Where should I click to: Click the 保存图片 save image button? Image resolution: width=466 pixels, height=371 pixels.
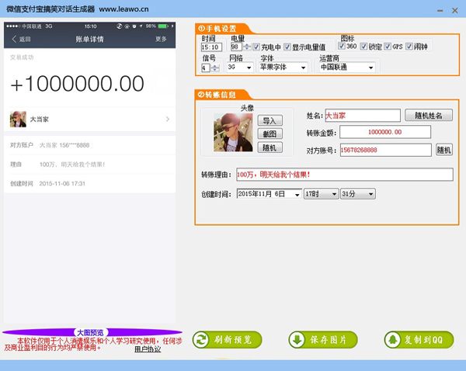[x=323, y=339]
